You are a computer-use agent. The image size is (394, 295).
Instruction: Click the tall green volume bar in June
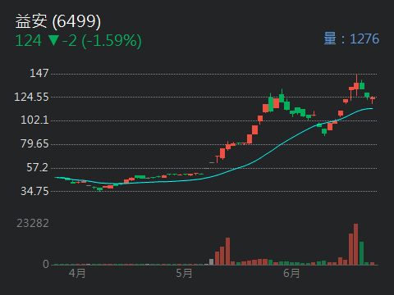[x=361, y=253]
